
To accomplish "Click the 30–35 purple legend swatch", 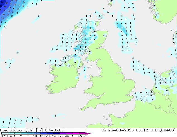I will point(63,133).
